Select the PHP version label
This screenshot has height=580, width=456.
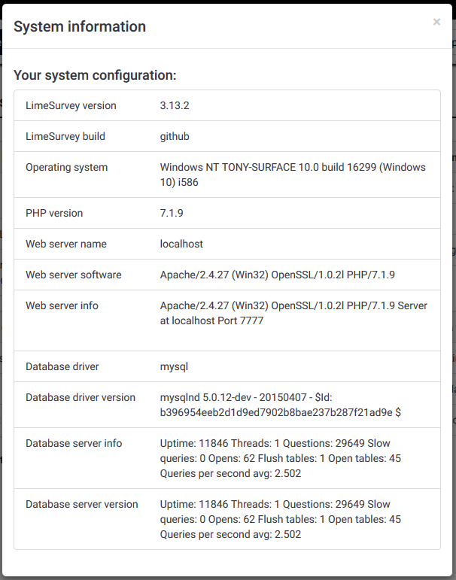point(54,214)
